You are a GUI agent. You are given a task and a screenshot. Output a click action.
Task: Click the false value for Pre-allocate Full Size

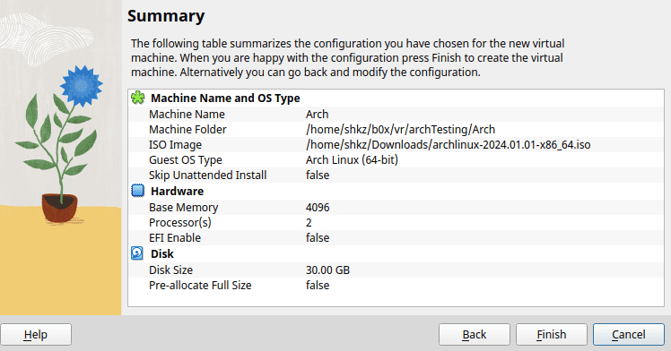click(318, 286)
